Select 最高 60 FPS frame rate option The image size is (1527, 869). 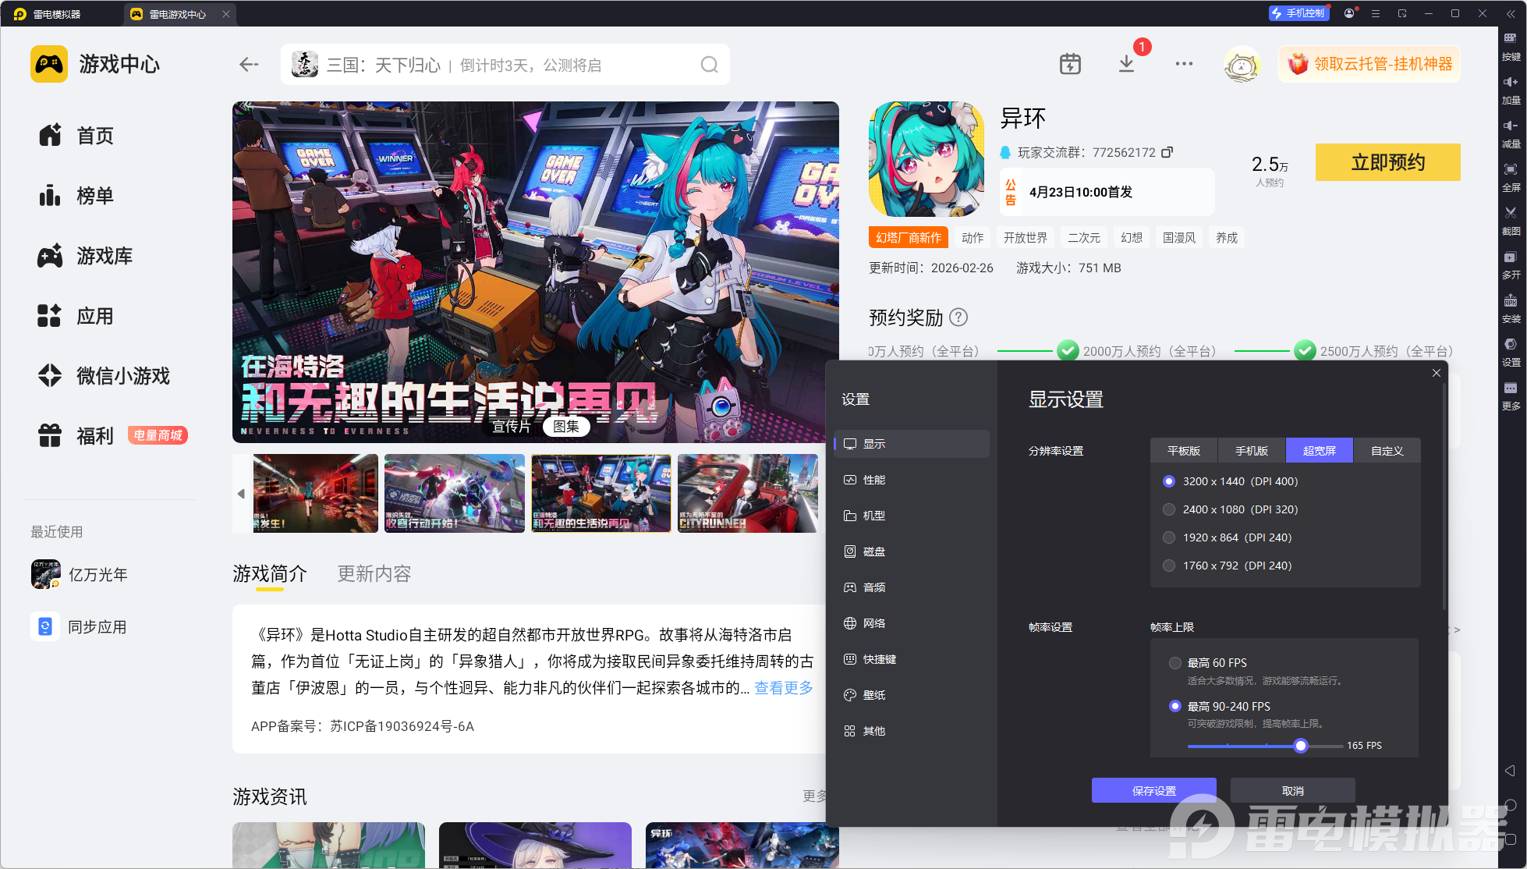click(1175, 663)
